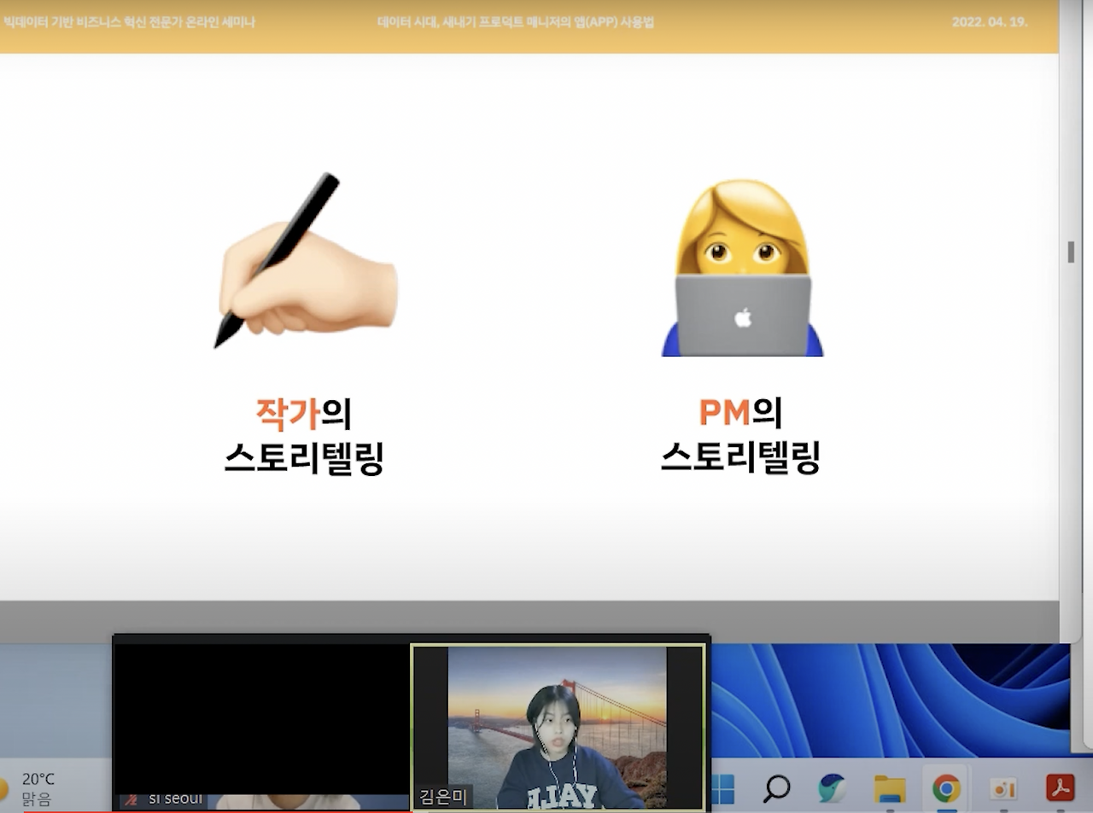1093x813 pixels.
Task: Open Chrome from the taskbar
Action: pyautogui.click(x=944, y=788)
